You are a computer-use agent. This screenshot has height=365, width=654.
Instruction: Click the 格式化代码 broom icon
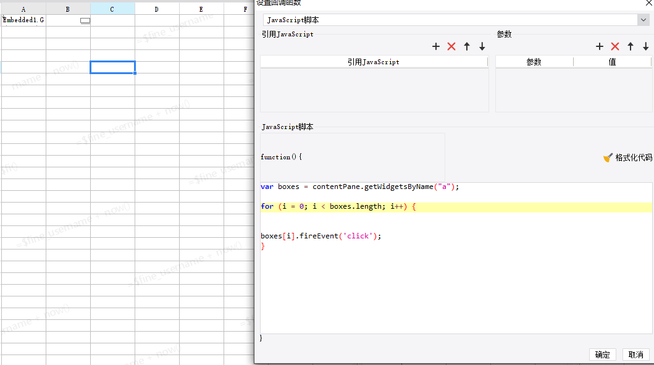pos(608,157)
